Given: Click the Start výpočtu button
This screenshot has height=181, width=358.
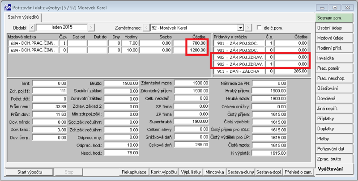Looking at the screenshot, I should click(x=30, y=172).
